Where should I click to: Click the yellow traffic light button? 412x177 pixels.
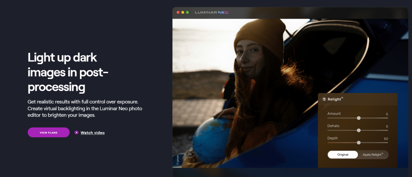(x=183, y=12)
